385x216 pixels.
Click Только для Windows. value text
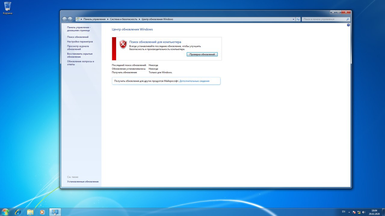(x=160, y=72)
